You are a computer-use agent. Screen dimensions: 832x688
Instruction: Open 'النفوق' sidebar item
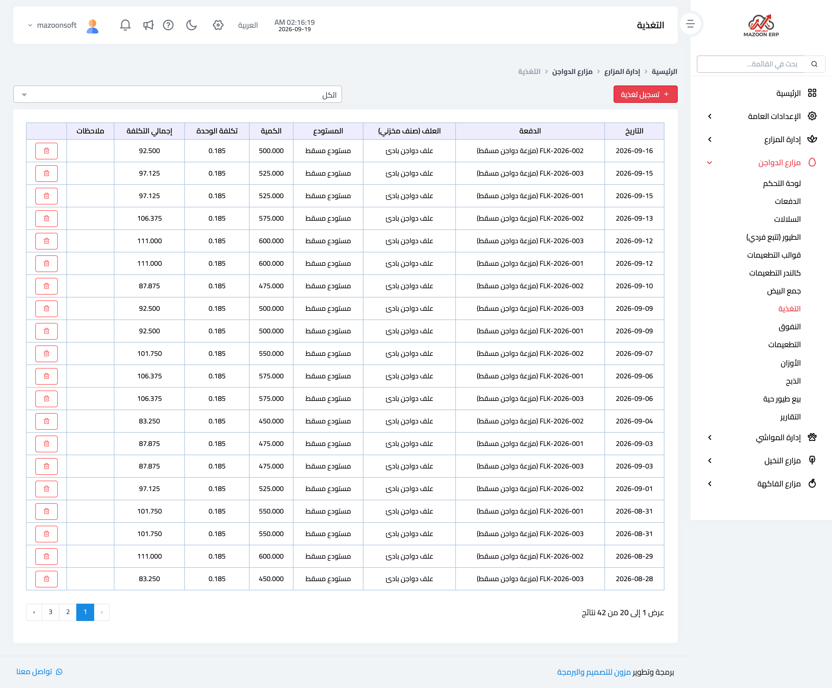point(790,327)
